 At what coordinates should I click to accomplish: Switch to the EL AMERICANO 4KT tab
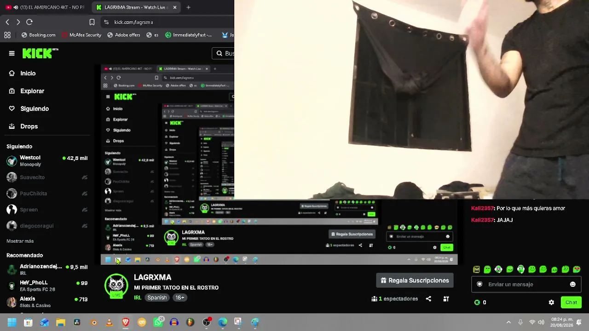[46, 7]
